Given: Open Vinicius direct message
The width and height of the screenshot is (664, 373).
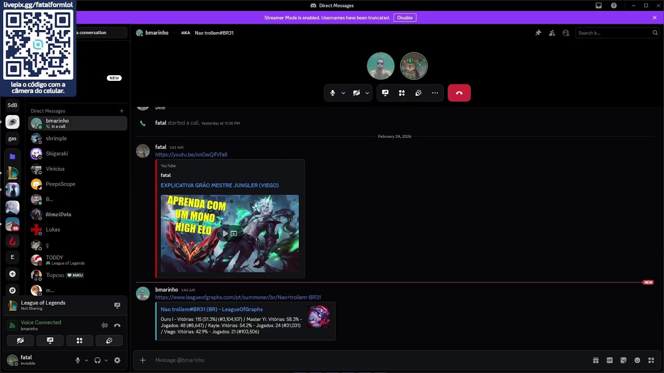Looking at the screenshot, I should (x=78, y=169).
